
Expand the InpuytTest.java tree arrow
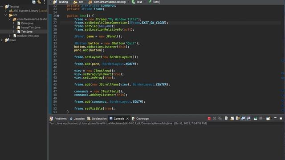tap(14, 28)
